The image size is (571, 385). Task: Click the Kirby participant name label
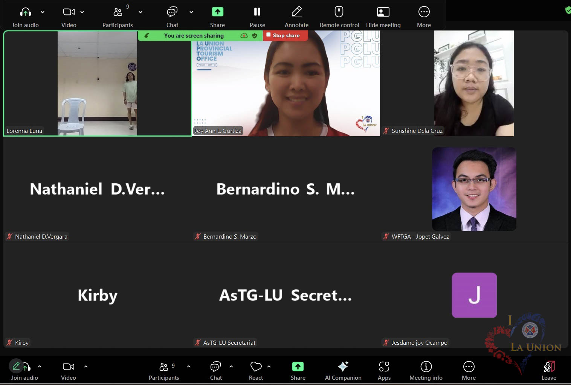click(x=22, y=342)
